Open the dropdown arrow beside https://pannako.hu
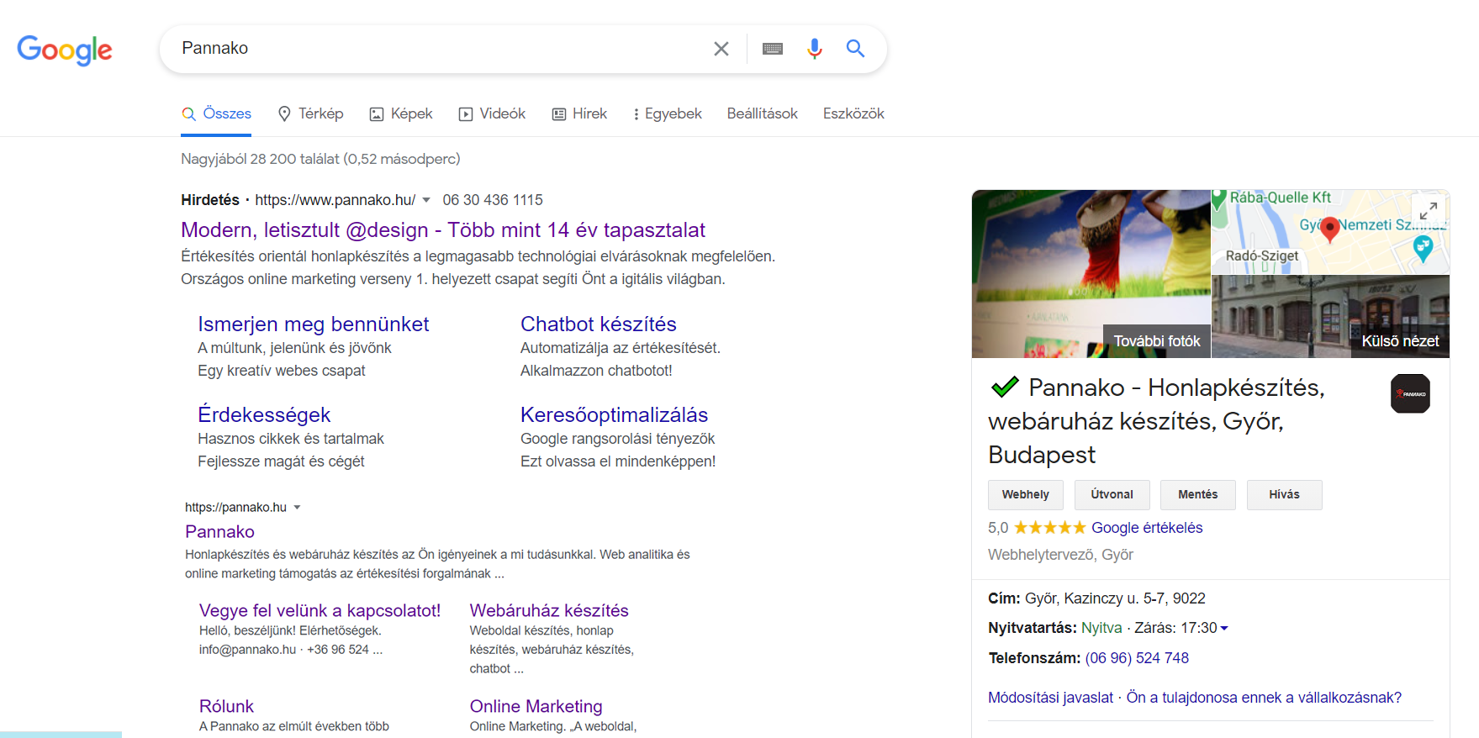 pyautogui.click(x=297, y=508)
